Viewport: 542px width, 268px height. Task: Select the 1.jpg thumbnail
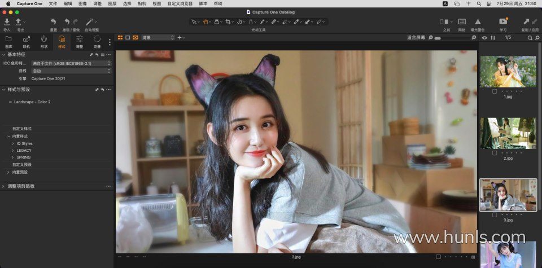tap(508, 72)
